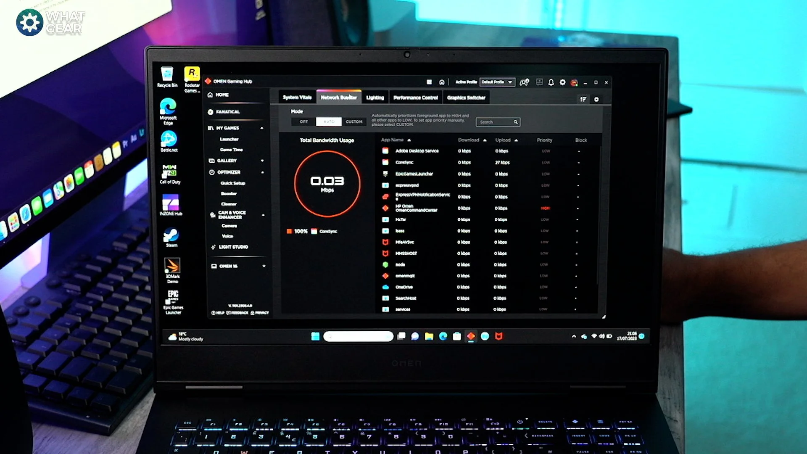Collapse the CAM & VOICE ENHANCER section
Image resolution: width=807 pixels, height=454 pixels.
tap(263, 215)
